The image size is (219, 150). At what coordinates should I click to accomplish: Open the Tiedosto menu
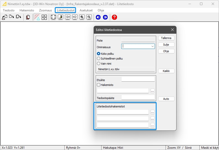9,10
